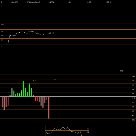Click the tallest green histogram bar
The image size is (136, 136).
[x=24, y=89]
